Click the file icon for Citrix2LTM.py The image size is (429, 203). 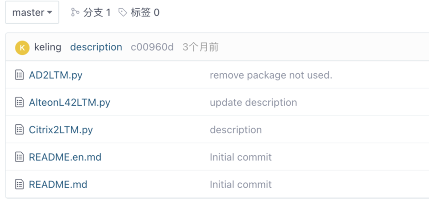(19, 130)
